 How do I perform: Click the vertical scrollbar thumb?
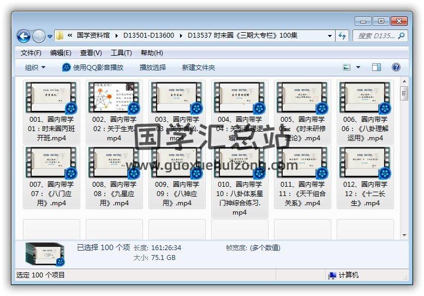[404, 93]
